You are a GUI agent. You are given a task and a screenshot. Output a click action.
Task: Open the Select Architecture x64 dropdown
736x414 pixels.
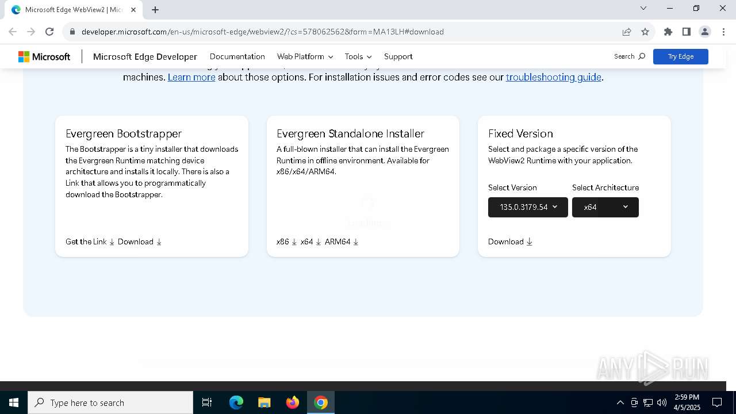click(605, 207)
